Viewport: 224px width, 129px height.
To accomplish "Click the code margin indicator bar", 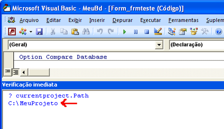I will click(x=8, y=60).
